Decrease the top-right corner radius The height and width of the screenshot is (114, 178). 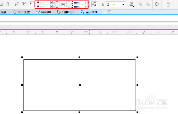[x=86, y=3]
